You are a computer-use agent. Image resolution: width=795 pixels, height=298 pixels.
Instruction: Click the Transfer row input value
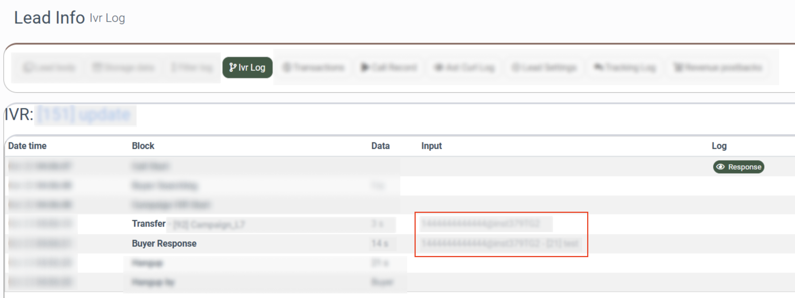coord(480,223)
